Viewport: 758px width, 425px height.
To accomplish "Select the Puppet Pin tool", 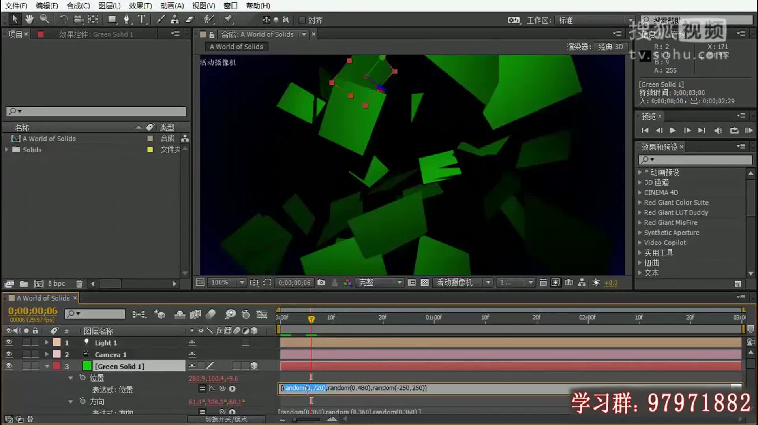I will (228, 19).
